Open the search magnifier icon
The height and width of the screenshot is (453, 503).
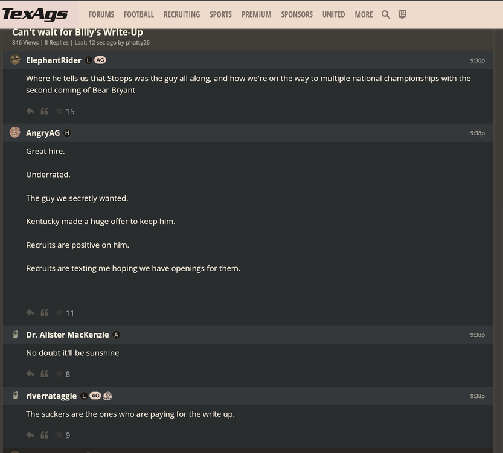tap(386, 14)
